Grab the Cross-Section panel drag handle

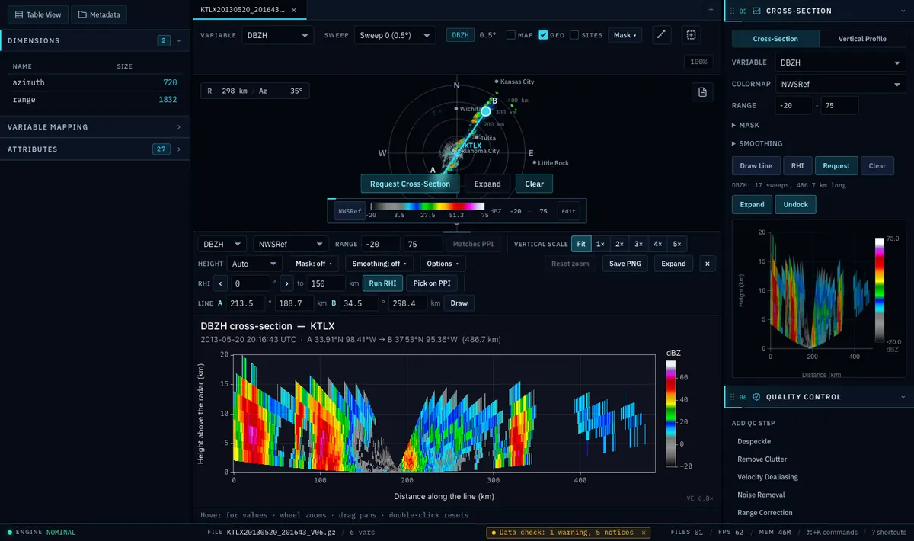tap(733, 11)
